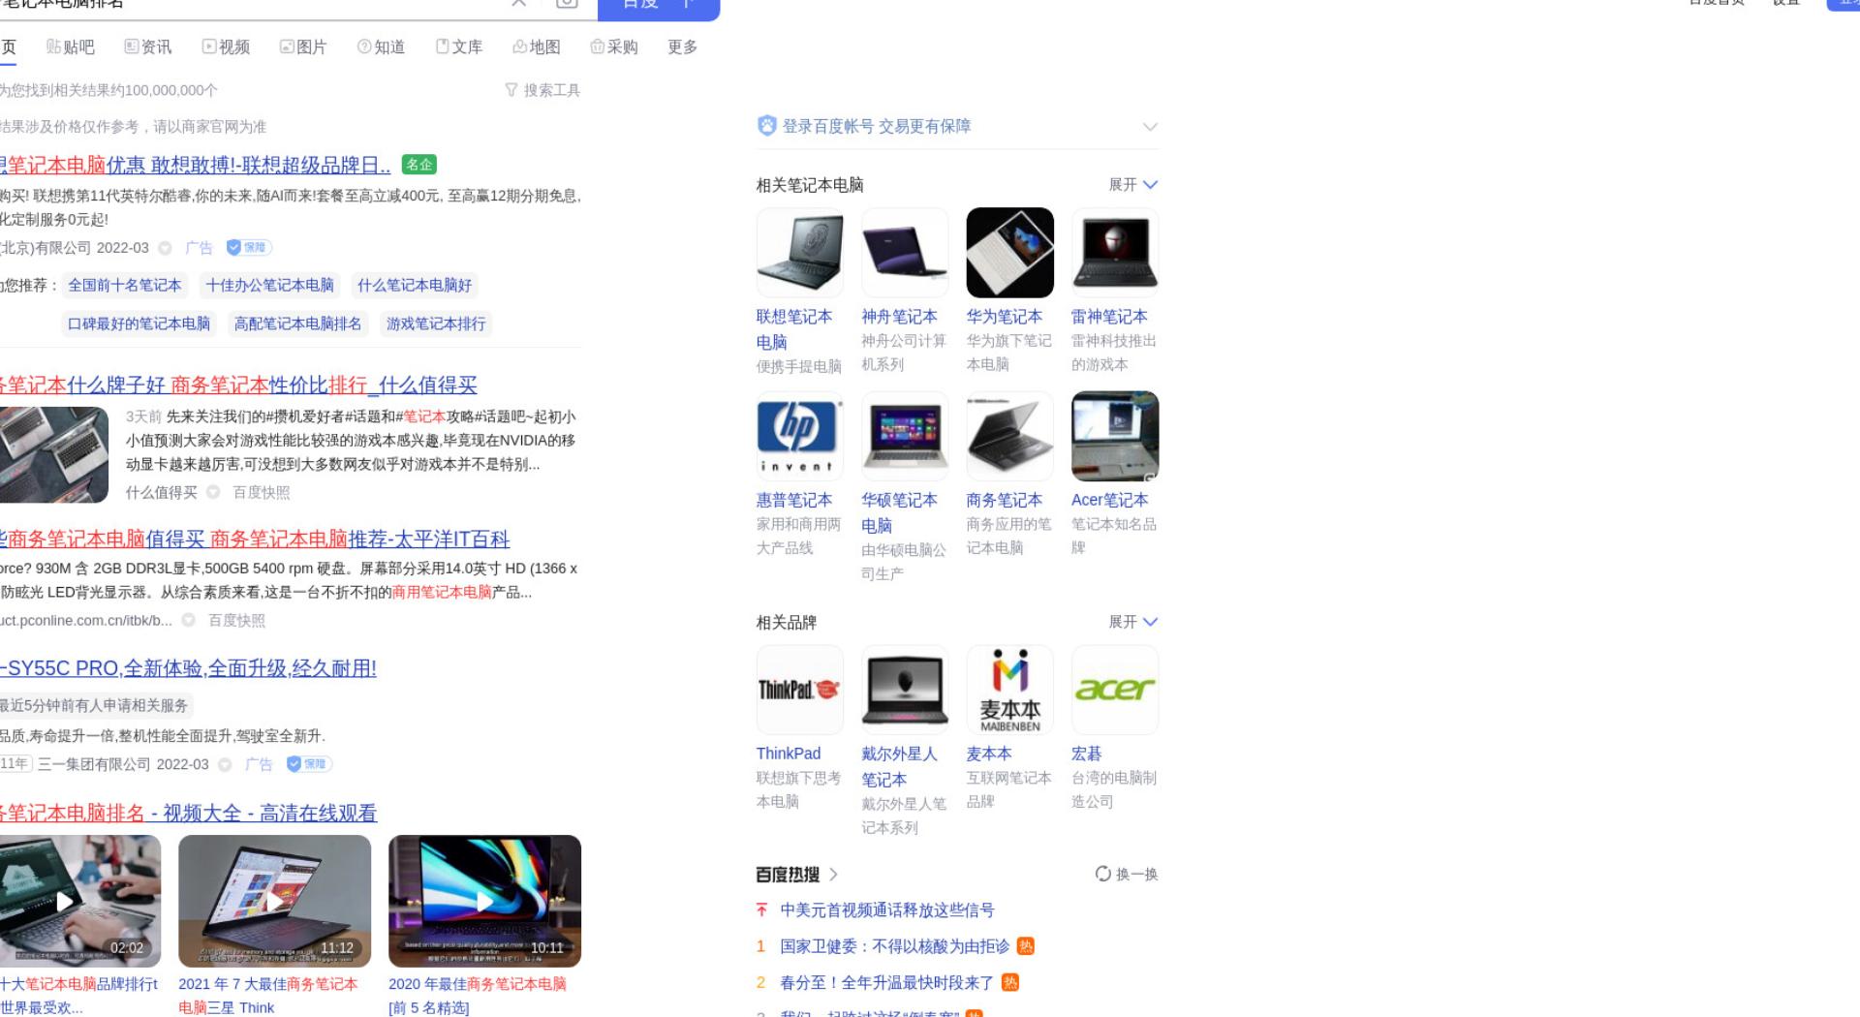Click the 神舟笔记本 thumbnail image
The image size is (1860, 1017).
(x=905, y=253)
